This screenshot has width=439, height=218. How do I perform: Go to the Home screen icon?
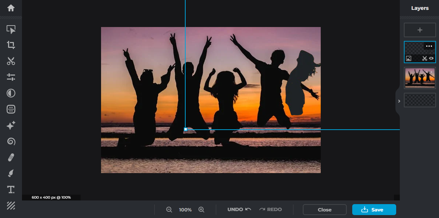11,8
